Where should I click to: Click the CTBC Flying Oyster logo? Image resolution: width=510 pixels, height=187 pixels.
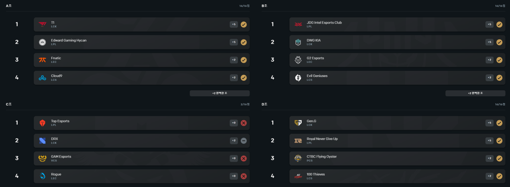tap(298, 158)
